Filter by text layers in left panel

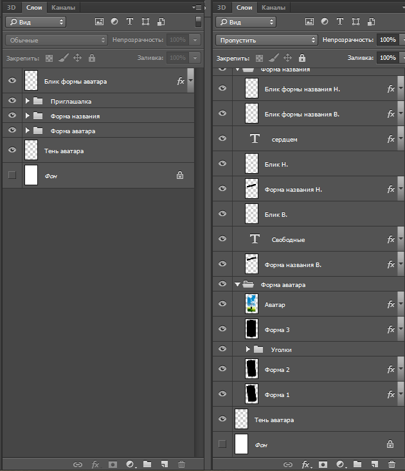tap(130, 21)
